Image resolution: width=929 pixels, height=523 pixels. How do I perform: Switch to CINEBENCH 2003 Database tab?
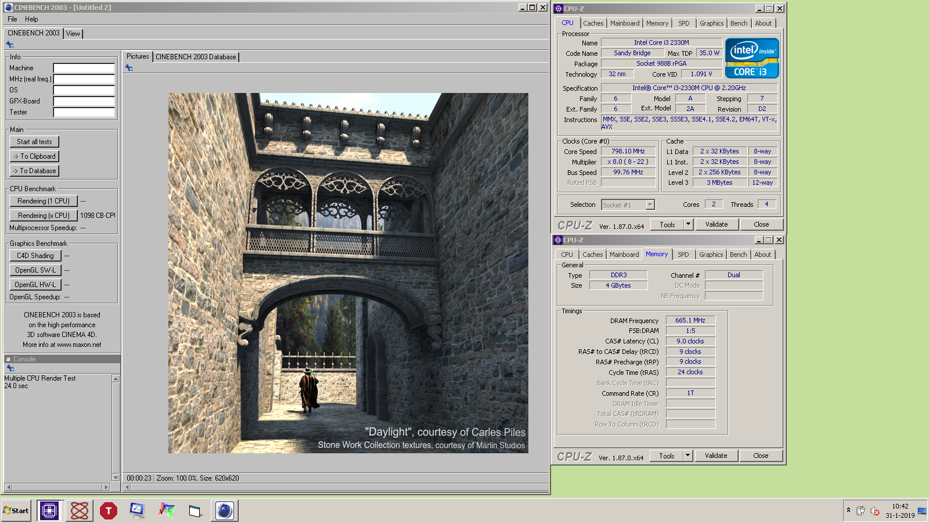click(196, 57)
